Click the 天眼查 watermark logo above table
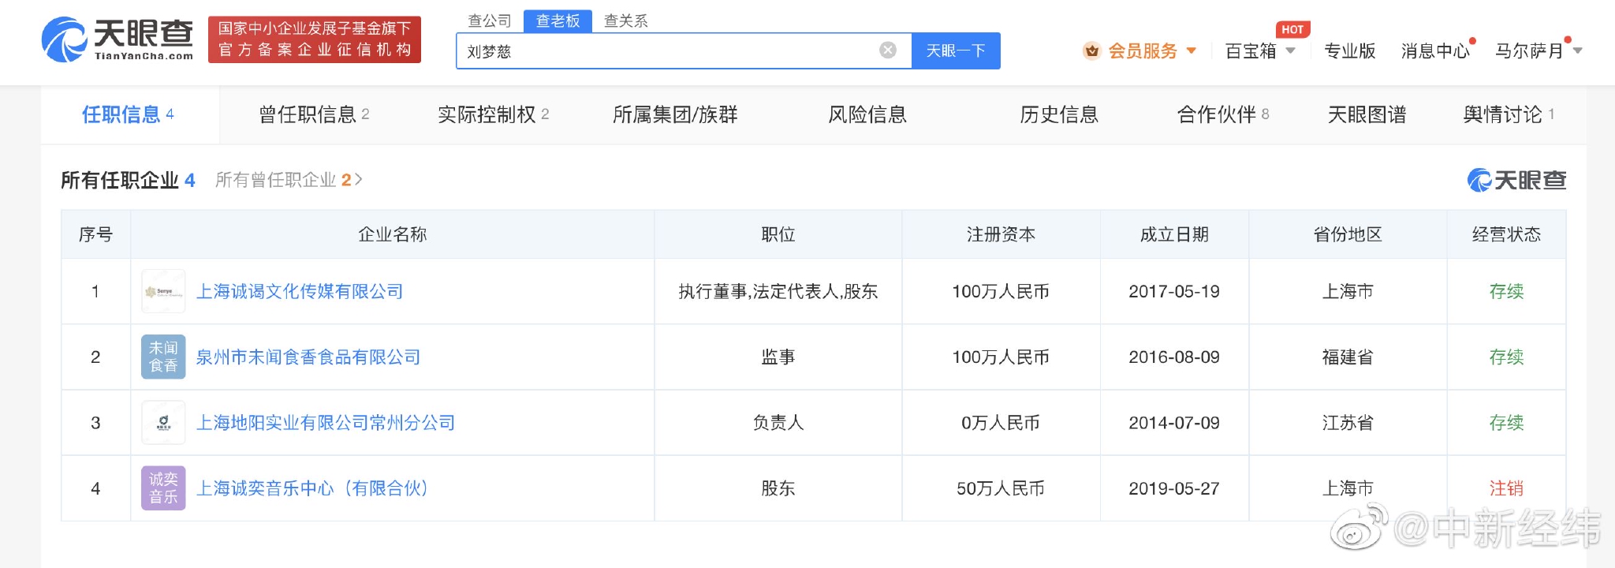 pyautogui.click(x=1516, y=180)
